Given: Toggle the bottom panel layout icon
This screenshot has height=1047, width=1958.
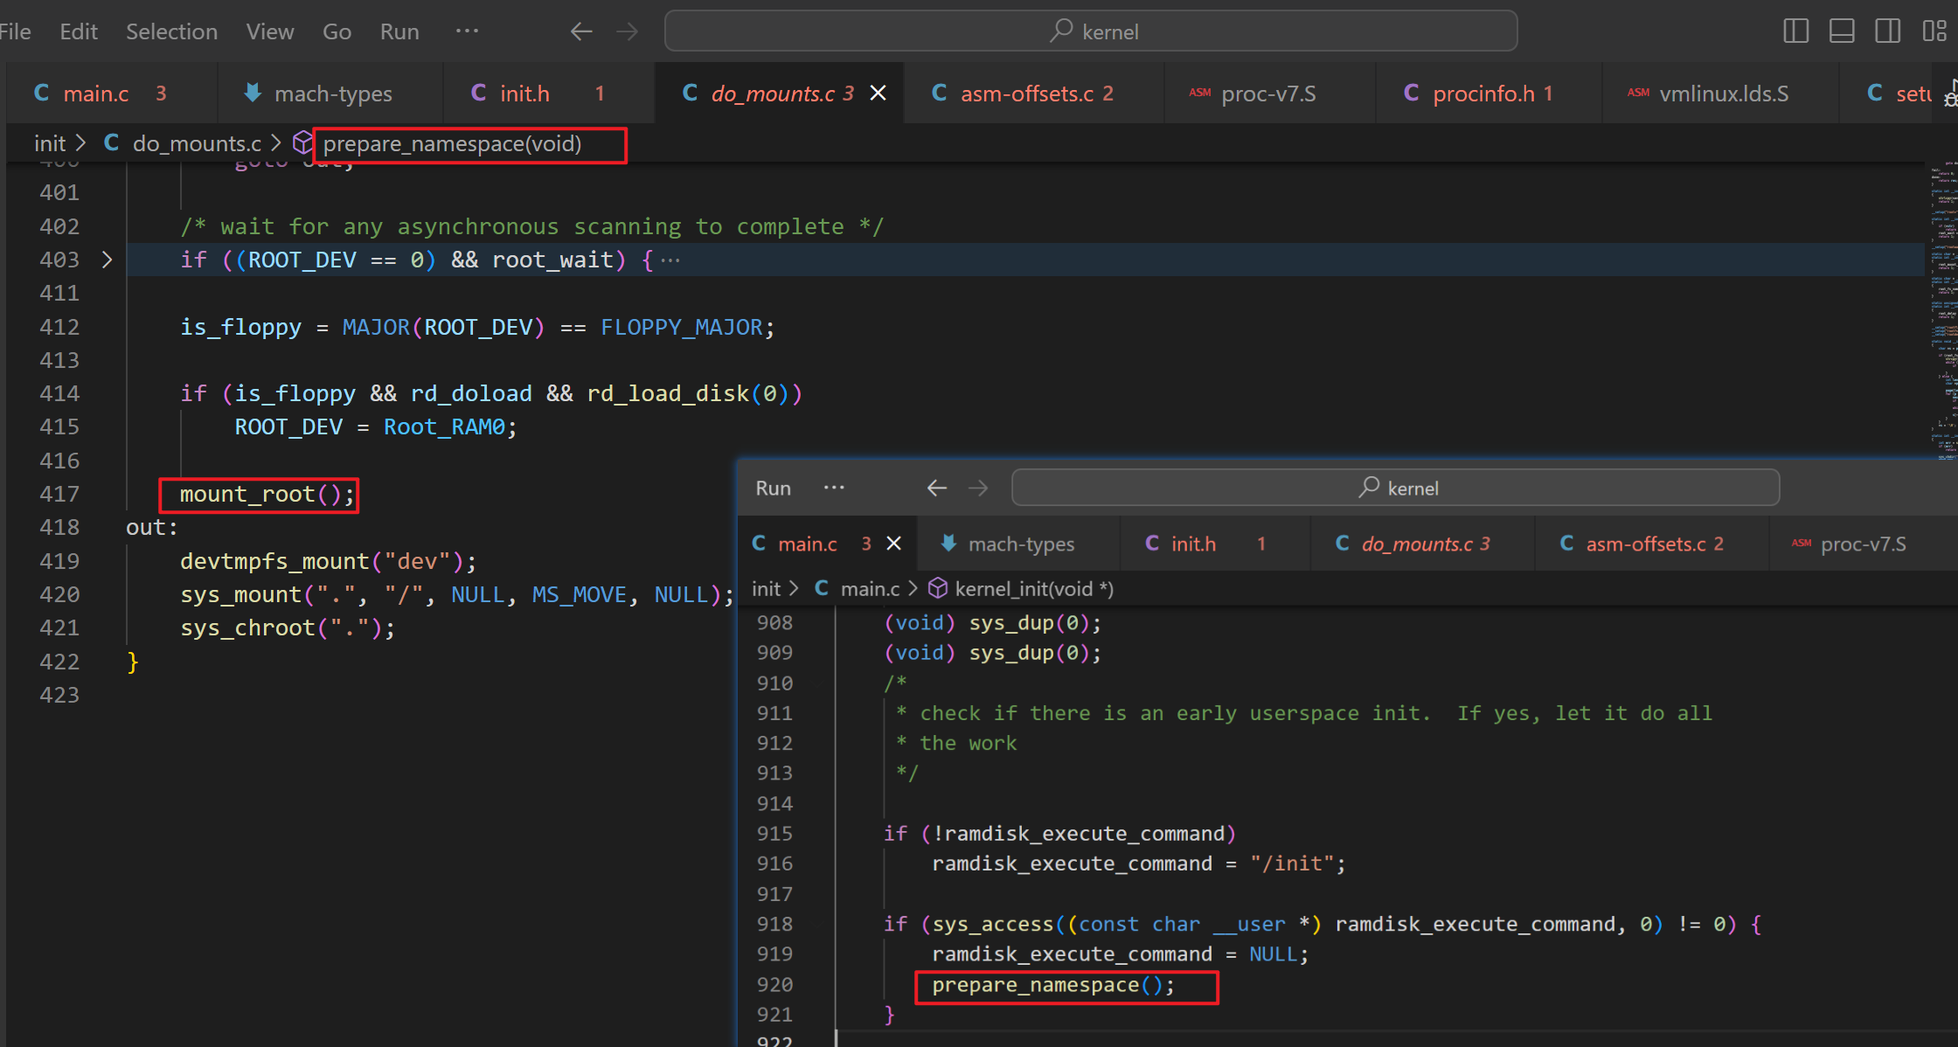Looking at the screenshot, I should click(x=1842, y=31).
